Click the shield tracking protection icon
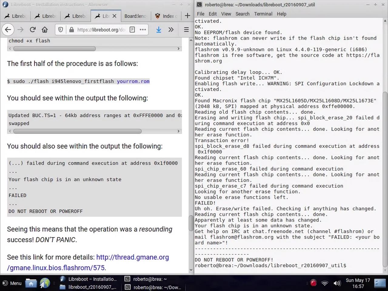Screen dimensions: 388x291 point(60,29)
